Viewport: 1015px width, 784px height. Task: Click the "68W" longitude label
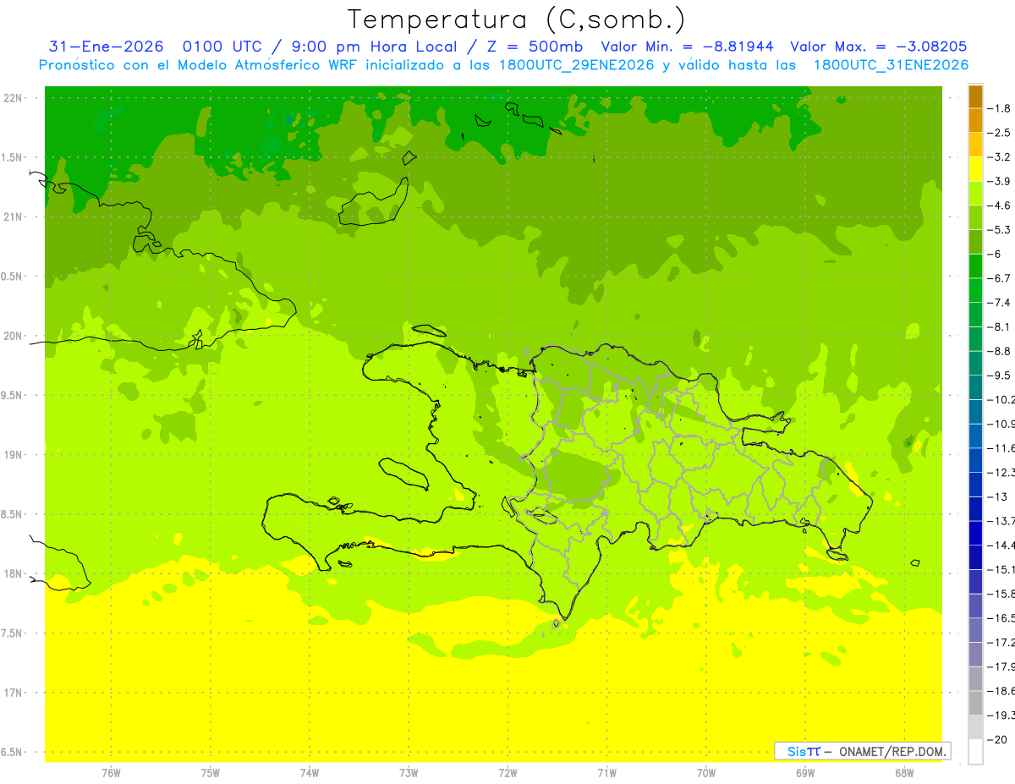point(904,773)
